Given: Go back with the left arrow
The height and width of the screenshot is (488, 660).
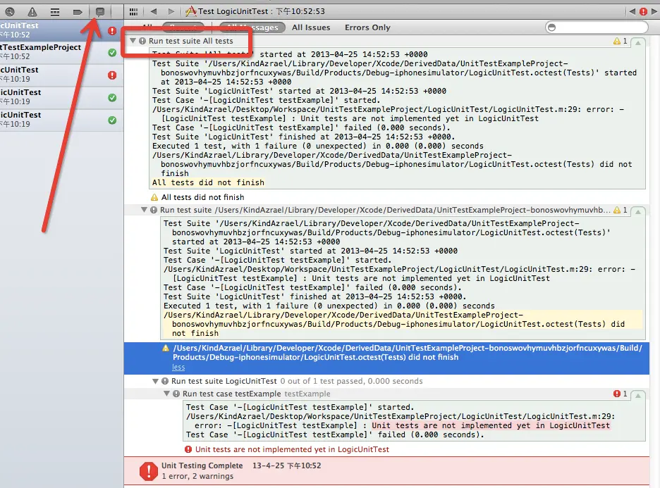Looking at the screenshot, I should click(154, 11).
